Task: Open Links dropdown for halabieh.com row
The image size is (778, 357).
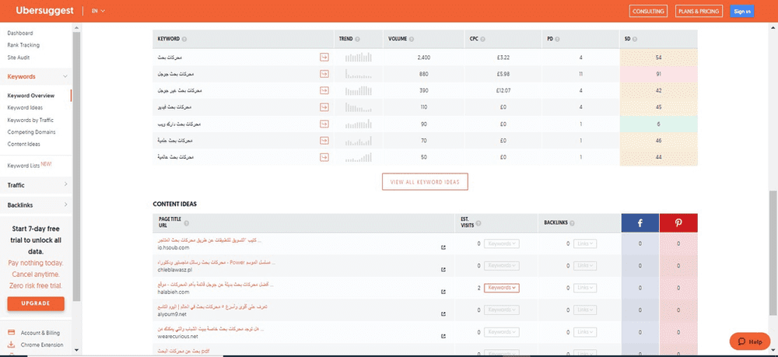Action: click(585, 288)
